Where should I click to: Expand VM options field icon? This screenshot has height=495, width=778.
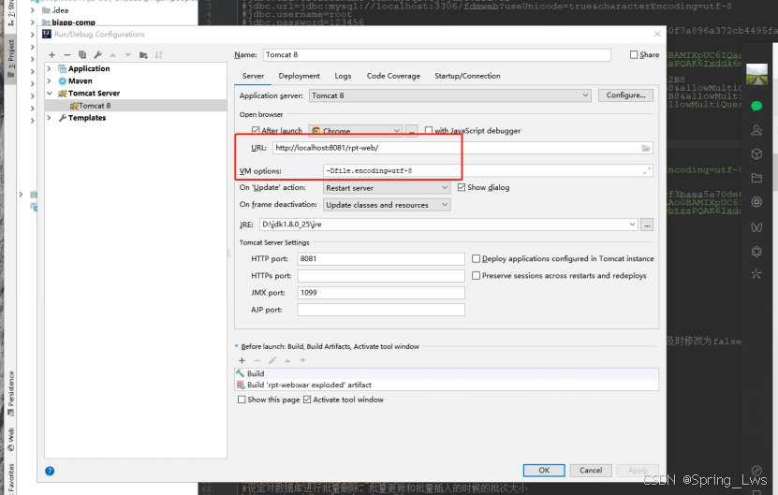pyautogui.click(x=647, y=170)
